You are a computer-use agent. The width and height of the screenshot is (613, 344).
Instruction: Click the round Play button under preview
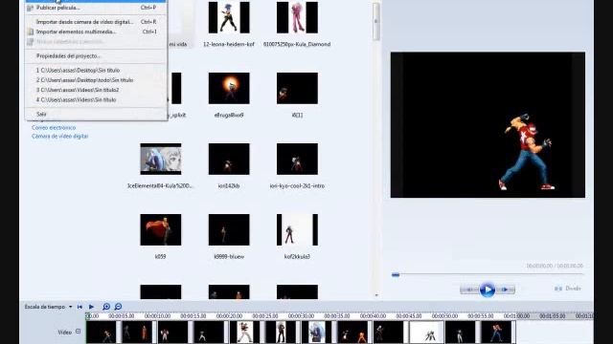[x=488, y=290]
